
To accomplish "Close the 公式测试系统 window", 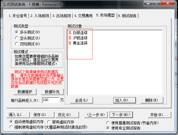I will [x=168, y=3].
